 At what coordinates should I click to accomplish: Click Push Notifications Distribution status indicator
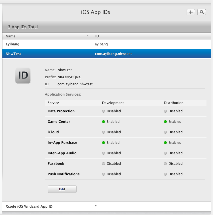[x=165, y=174]
